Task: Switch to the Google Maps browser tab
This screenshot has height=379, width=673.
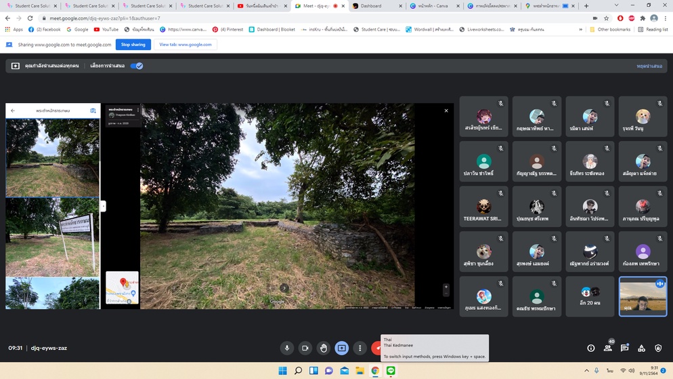Action: (x=550, y=6)
